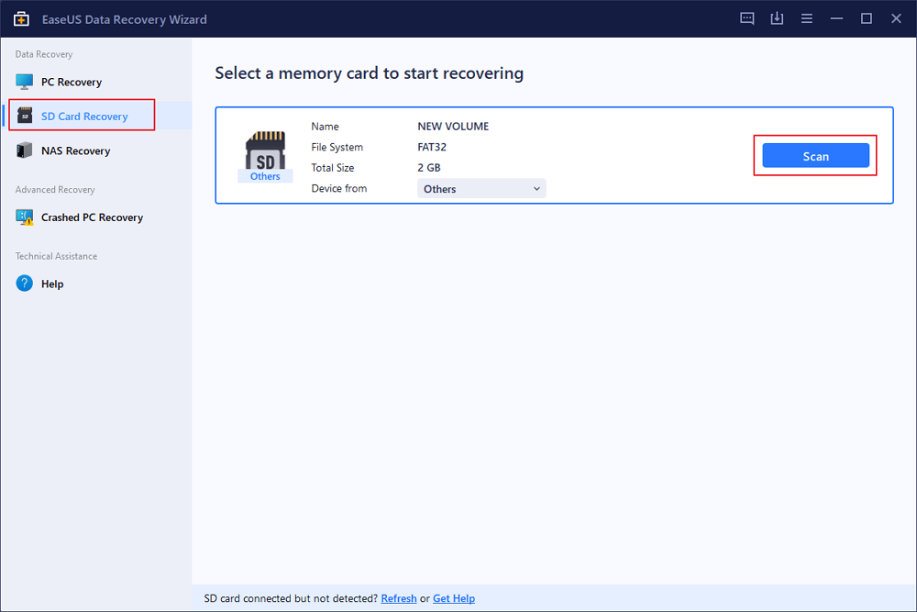Click the Refresh link at bottom
The image size is (917, 612).
point(399,598)
